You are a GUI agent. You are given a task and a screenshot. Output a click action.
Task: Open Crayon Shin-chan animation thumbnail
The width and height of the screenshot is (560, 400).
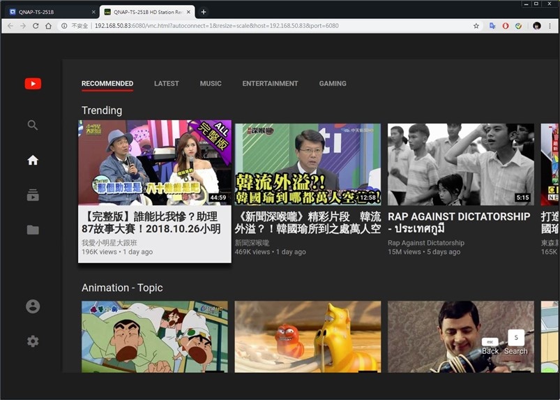pos(155,336)
